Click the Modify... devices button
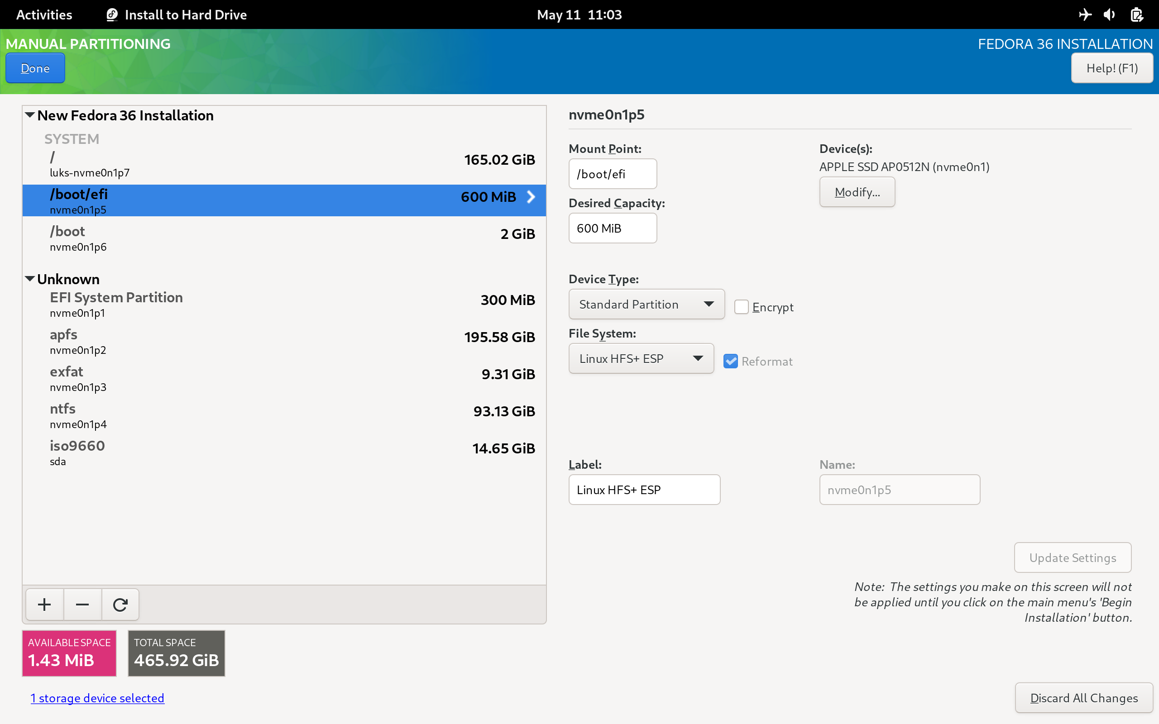 click(x=857, y=192)
